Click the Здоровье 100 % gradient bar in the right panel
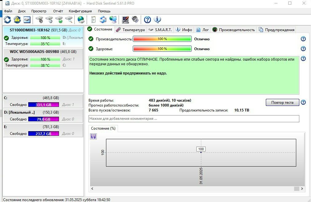The image size is (311, 202). click(162, 49)
